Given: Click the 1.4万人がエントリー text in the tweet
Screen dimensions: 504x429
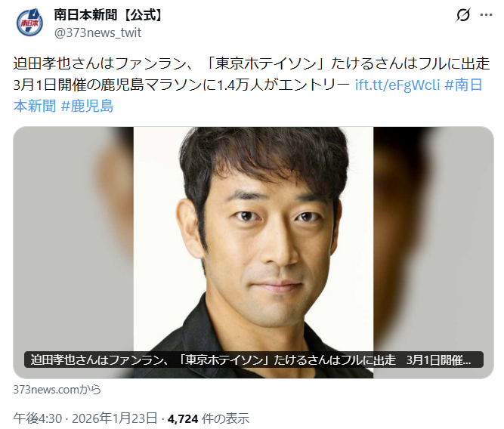Looking at the screenshot, I should 284,85.
